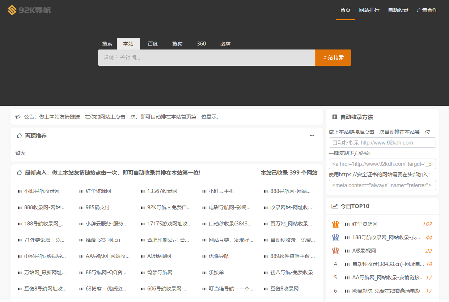Click the site icon beside 电影导航-影视导
This screenshot has height=302, width=449.
pyautogui.click(x=20, y=256)
